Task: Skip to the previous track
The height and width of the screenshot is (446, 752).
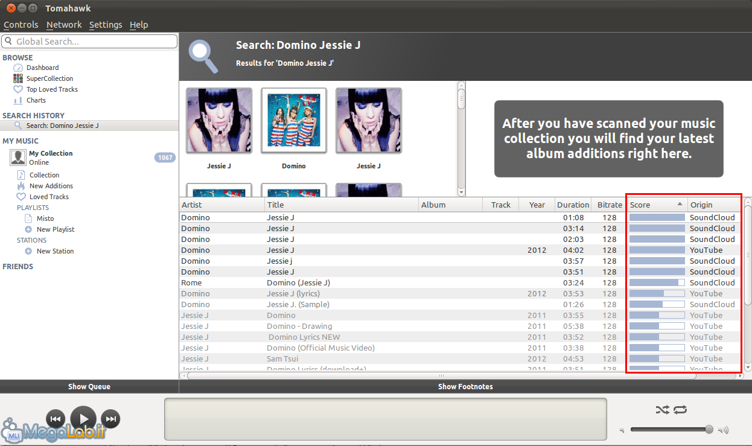Action: point(56,419)
